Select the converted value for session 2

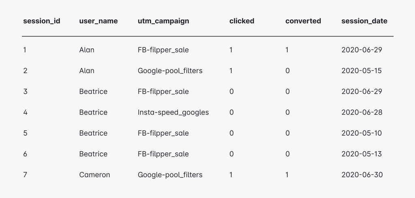click(x=287, y=71)
